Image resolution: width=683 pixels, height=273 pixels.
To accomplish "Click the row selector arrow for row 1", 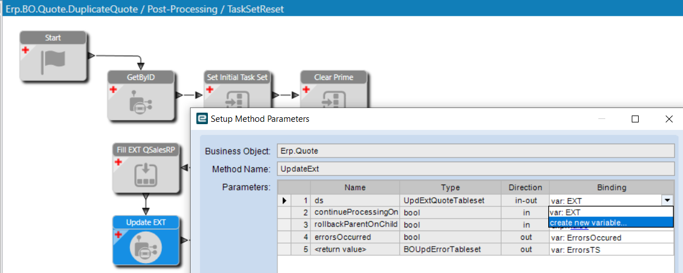I will point(285,201).
